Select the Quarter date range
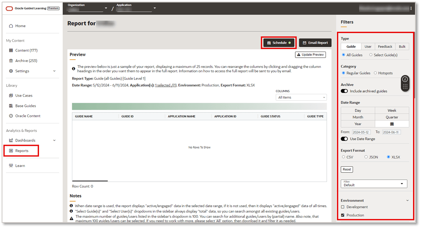421x228 pixels. click(392, 117)
